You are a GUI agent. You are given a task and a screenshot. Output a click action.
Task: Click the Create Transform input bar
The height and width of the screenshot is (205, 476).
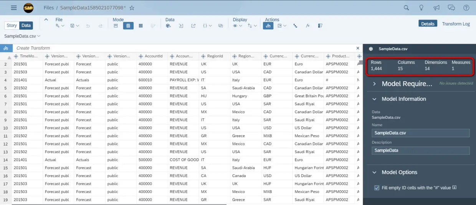click(184, 48)
